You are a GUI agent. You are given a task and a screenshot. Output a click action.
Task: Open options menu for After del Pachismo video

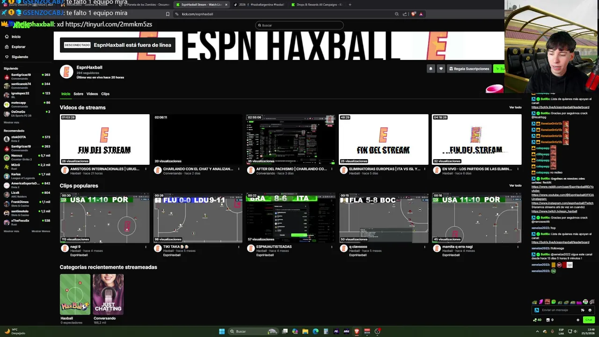(332, 169)
